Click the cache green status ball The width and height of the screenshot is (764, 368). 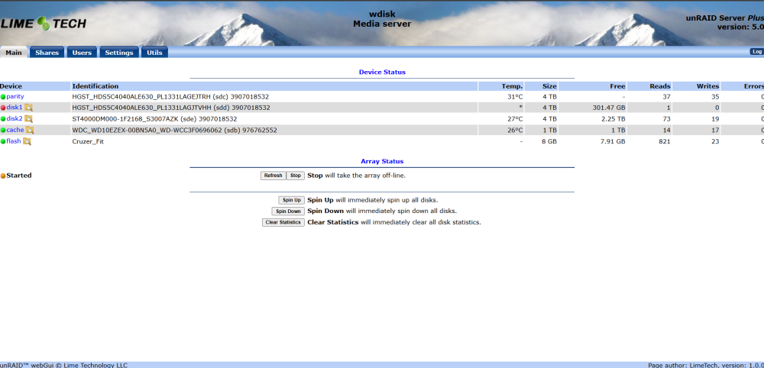point(3,130)
